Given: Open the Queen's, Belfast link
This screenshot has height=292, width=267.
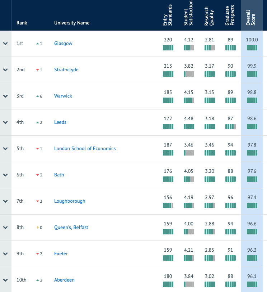Looking at the screenshot, I should click(x=71, y=228).
